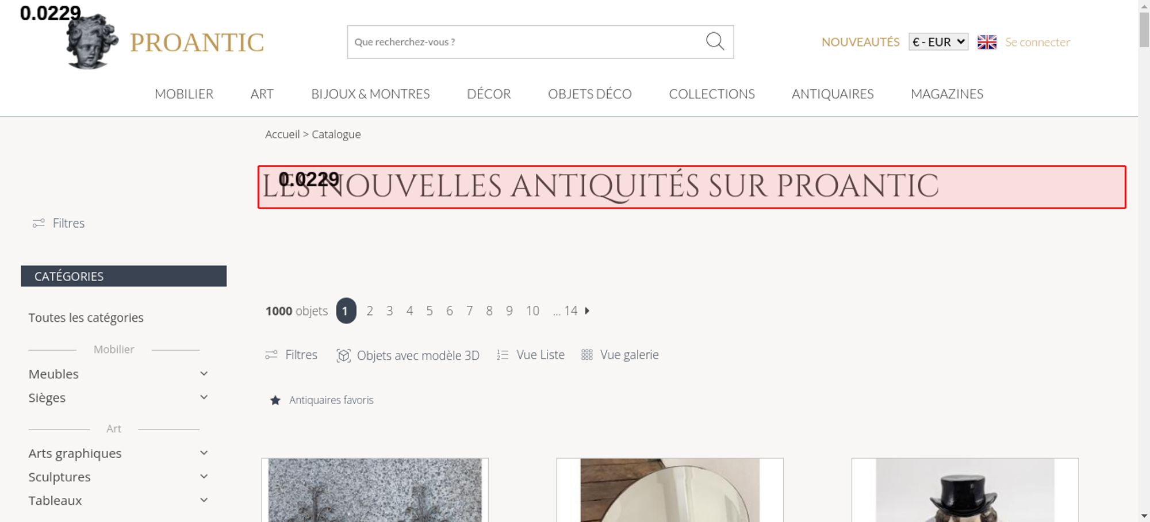Expand the Sièges category
1150x522 pixels.
pos(204,397)
